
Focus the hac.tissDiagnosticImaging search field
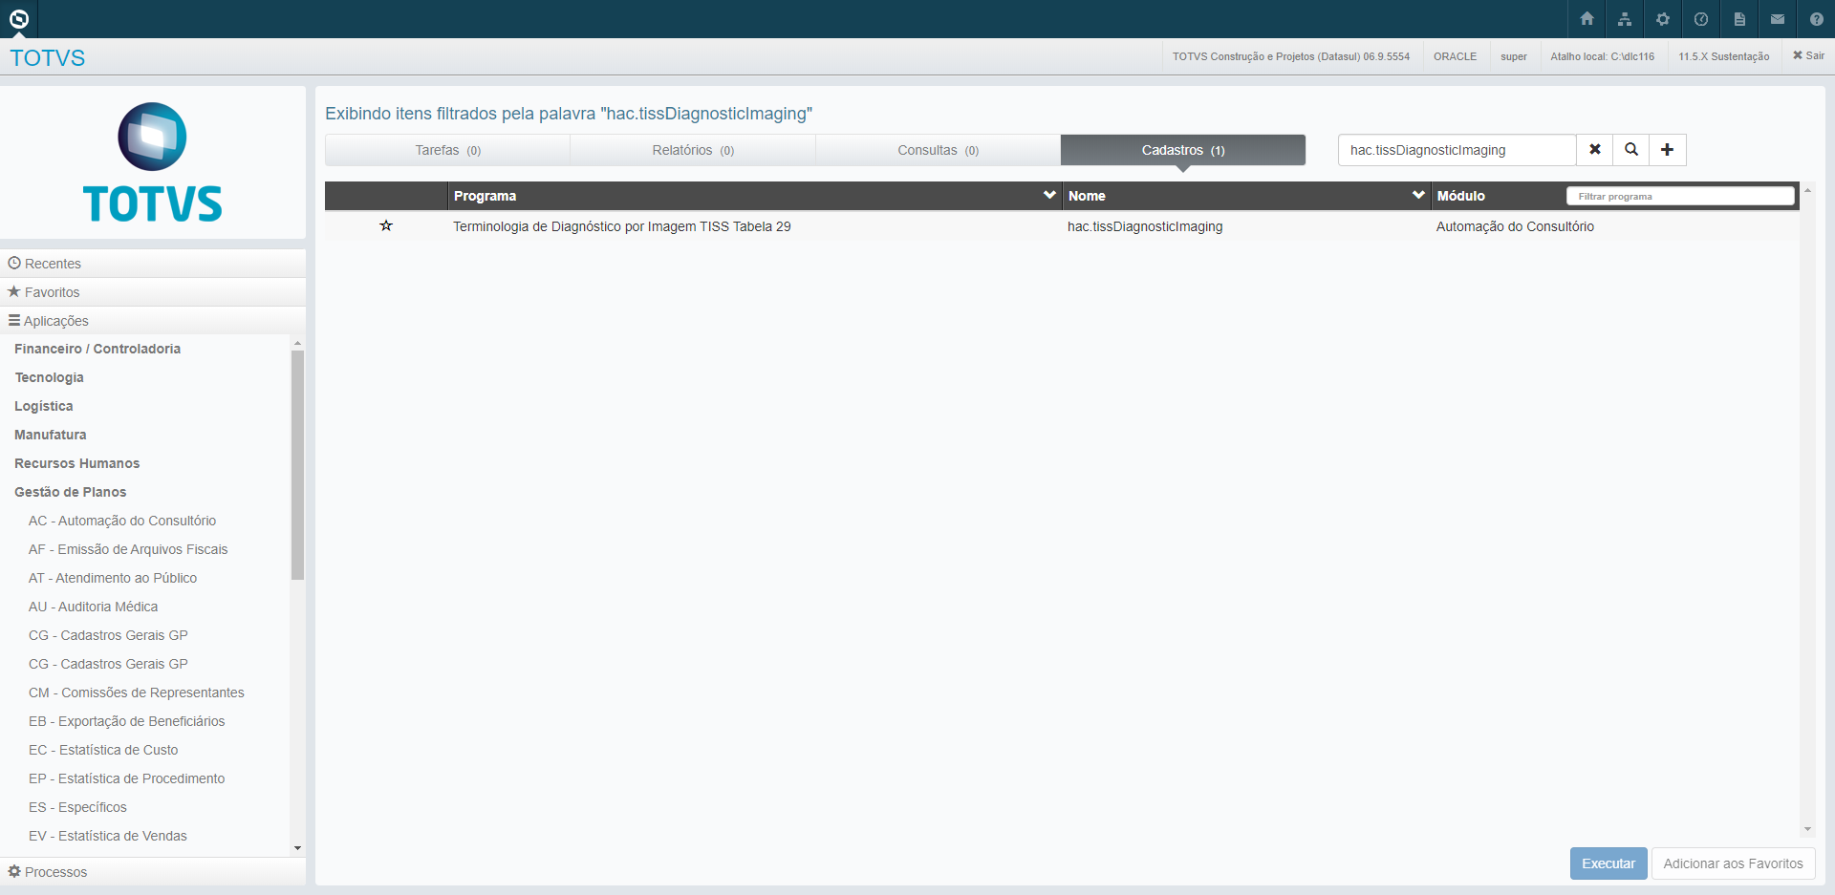coord(1457,150)
